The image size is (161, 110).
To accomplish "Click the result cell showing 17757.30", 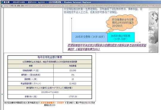I will (x=72, y=97).
